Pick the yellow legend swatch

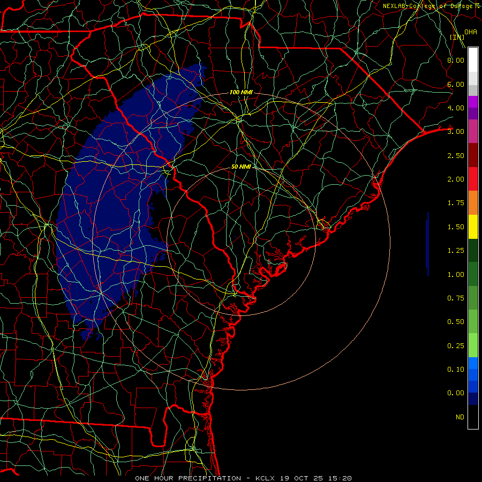point(473,227)
